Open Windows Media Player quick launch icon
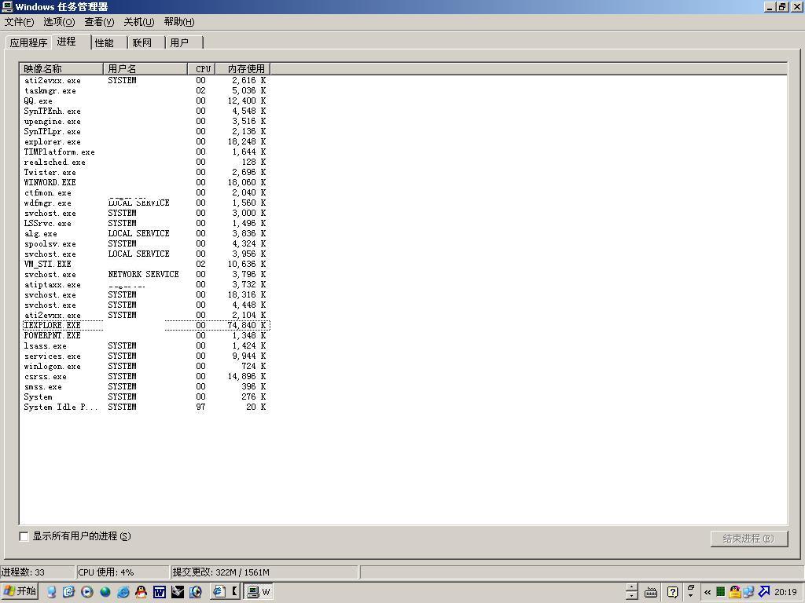Image resolution: width=805 pixels, height=603 pixels. [86, 592]
